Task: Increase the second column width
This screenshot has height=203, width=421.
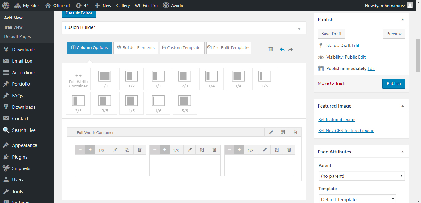Action: click(x=165, y=150)
